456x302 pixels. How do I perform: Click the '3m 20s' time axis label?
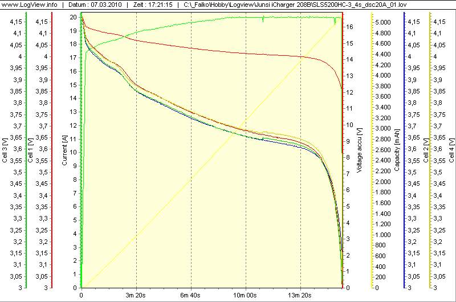tap(136, 295)
